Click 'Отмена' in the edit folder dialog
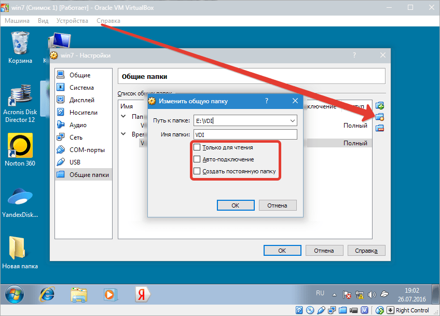 click(x=277, y=205)
